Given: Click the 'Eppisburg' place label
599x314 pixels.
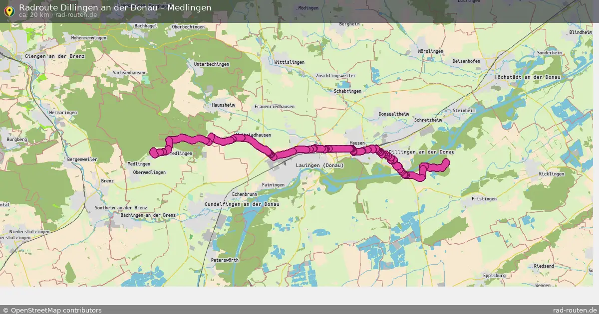Looking at the screenshot, I should [494, 276].
